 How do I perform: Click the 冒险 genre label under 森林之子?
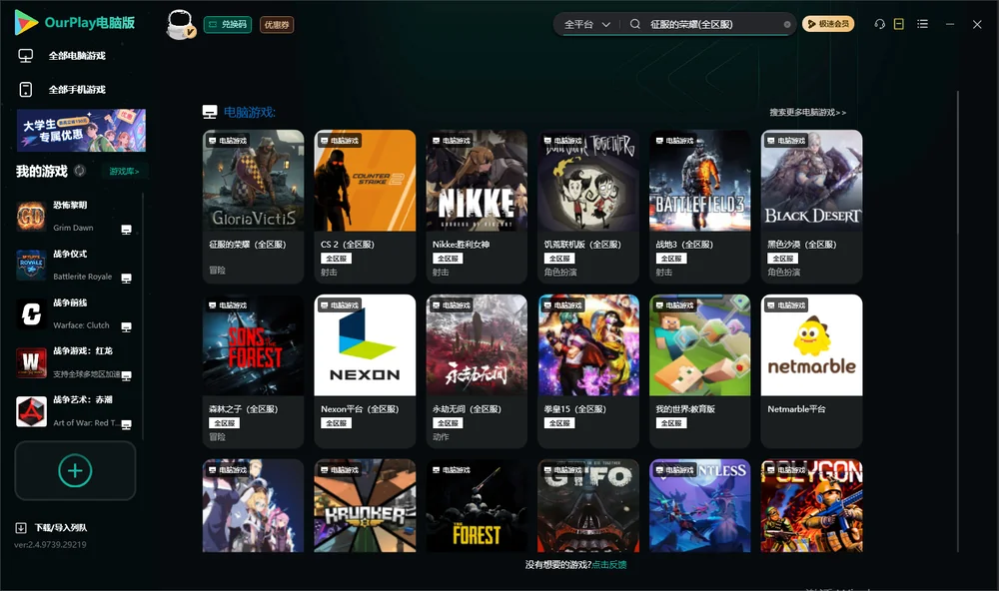[217, 437]
